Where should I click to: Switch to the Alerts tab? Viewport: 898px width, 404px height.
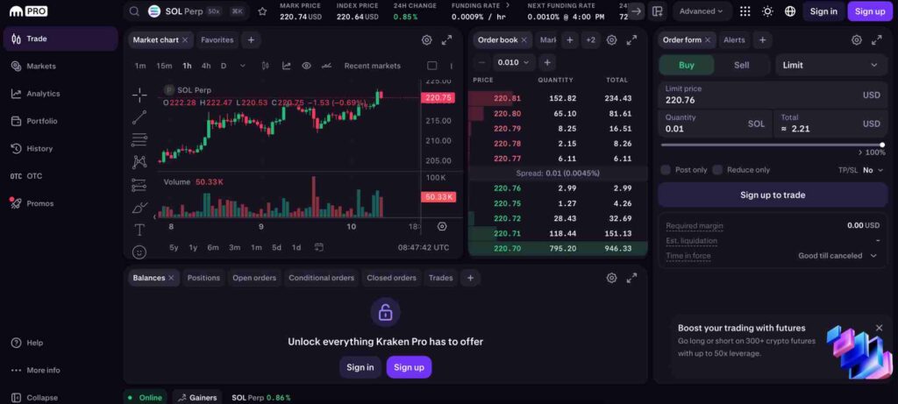pos(734,40)
